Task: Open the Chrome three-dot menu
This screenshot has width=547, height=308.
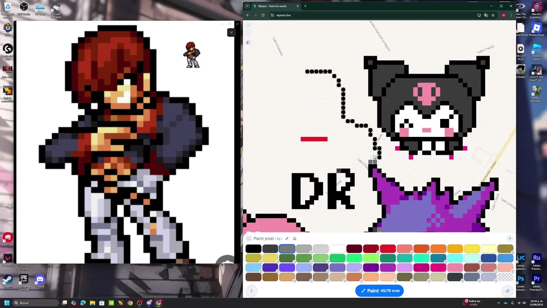Action: (511, 15)
